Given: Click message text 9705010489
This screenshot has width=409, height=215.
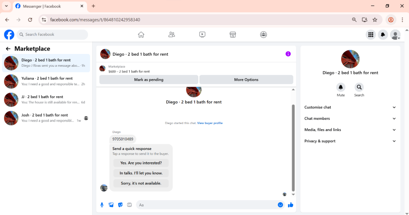Looking at the screenshot, I should click(x=123, y=139).
